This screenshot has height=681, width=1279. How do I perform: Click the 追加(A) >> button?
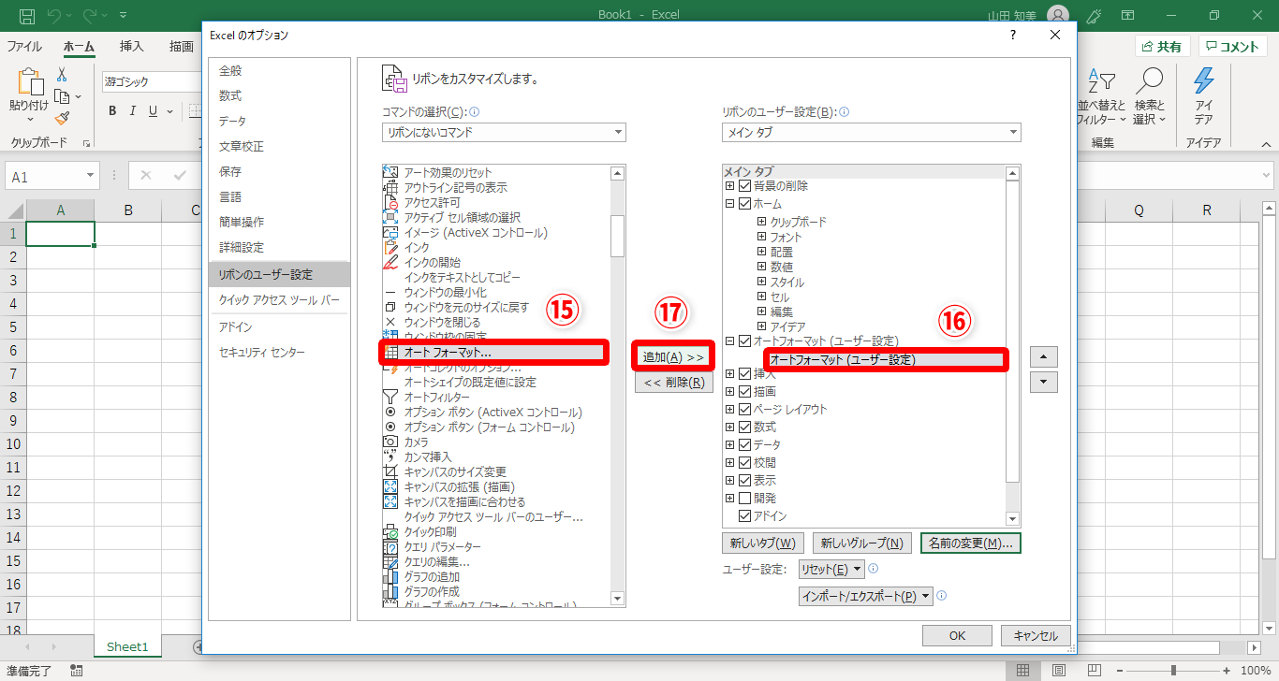coord(673,356)
